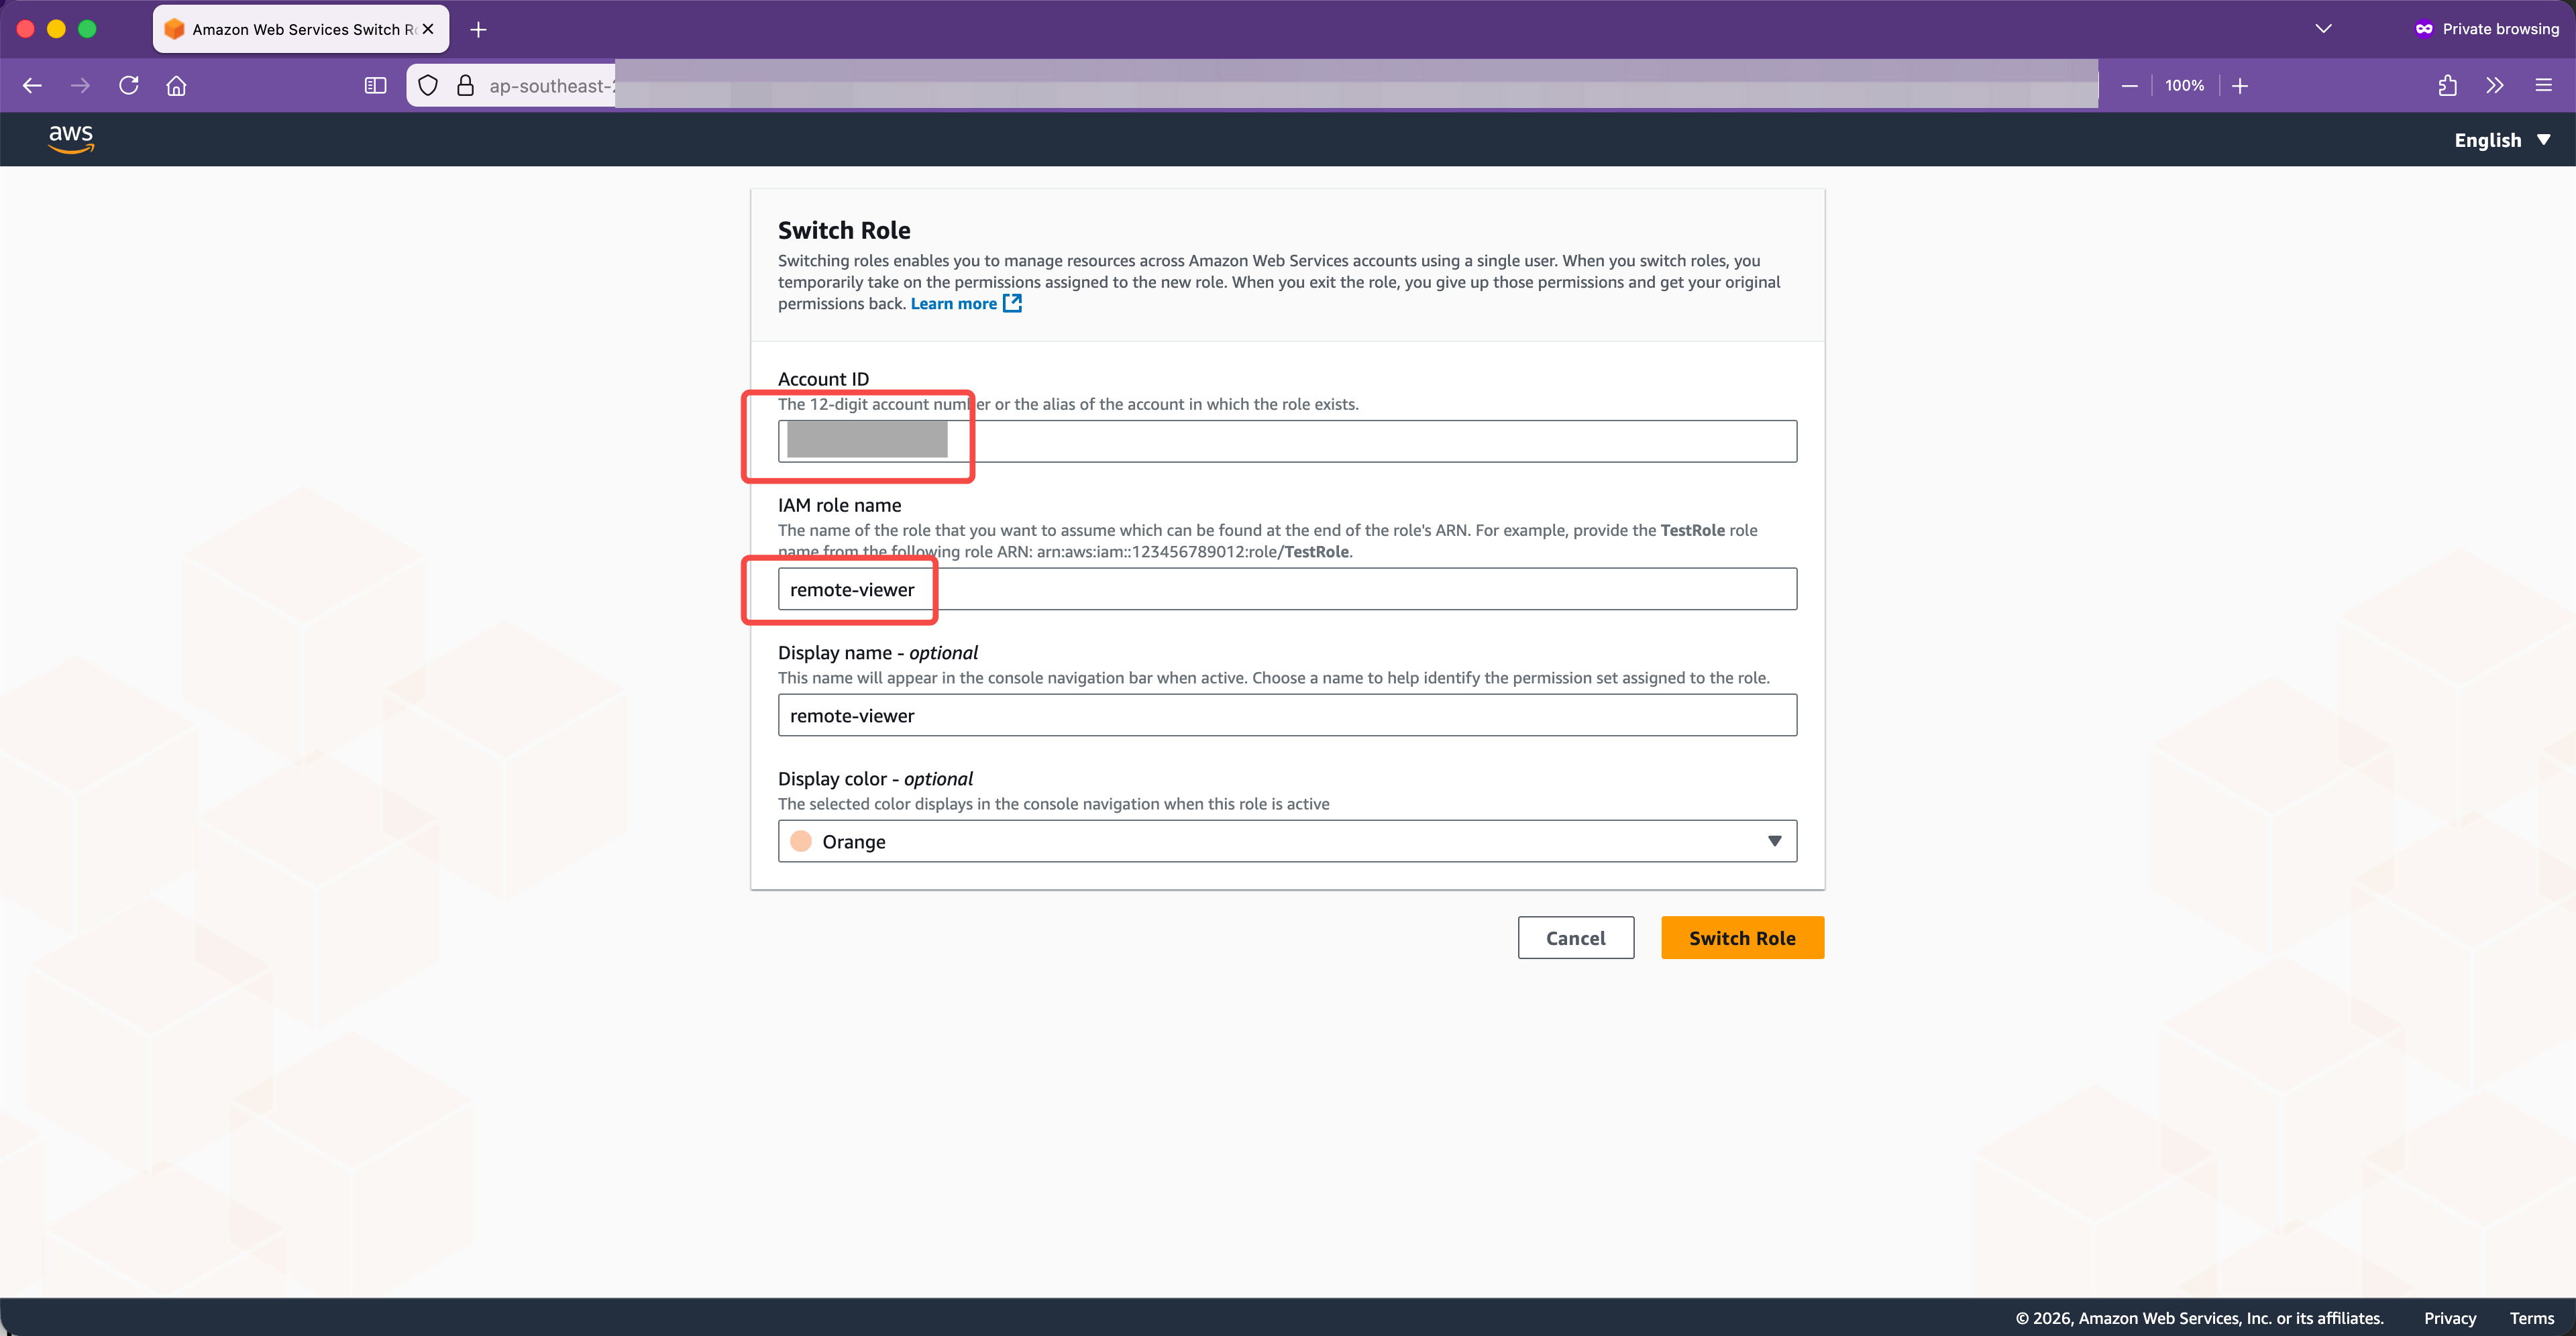
Task: Go to browser home page icon
Action: pos(177,86)
